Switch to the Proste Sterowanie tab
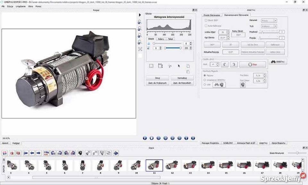 (x=212, y=15)
